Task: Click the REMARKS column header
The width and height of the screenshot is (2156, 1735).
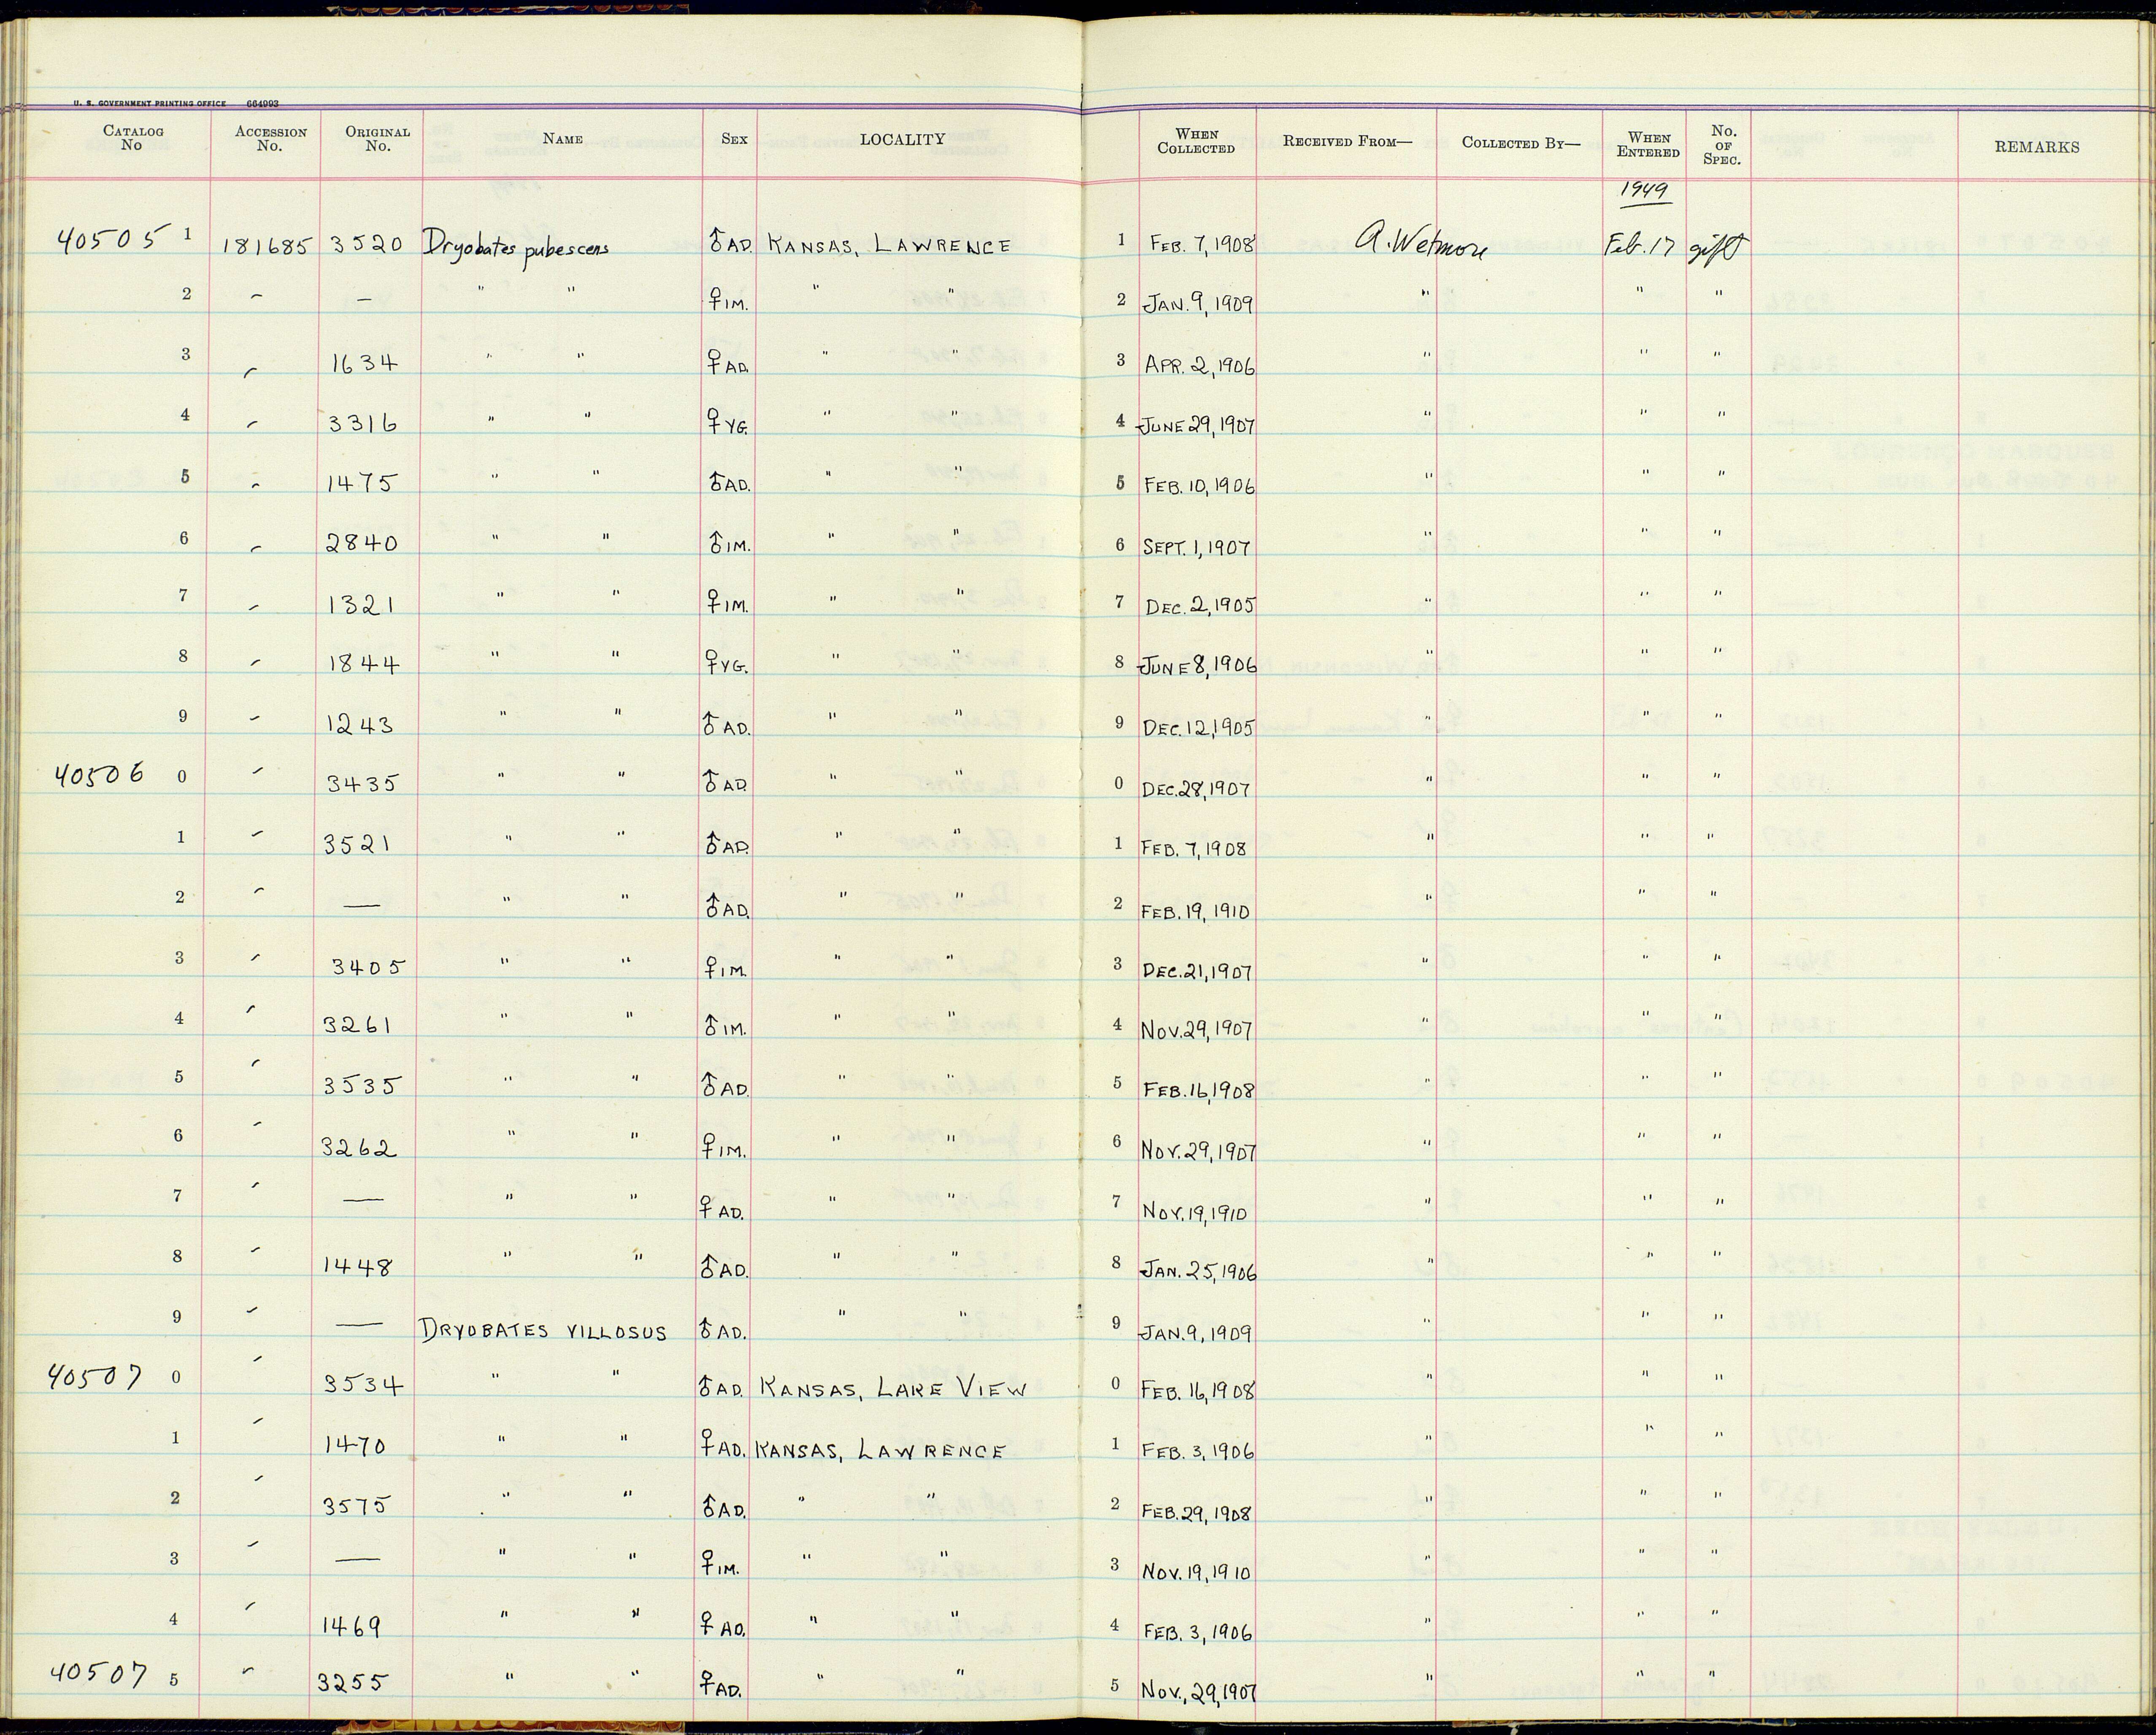Action: (2037, 147)
